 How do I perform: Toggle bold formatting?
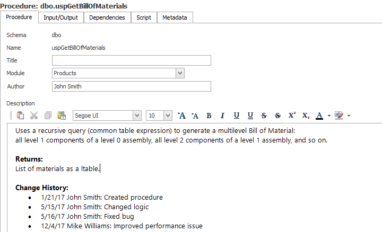(x=209, y=115)
